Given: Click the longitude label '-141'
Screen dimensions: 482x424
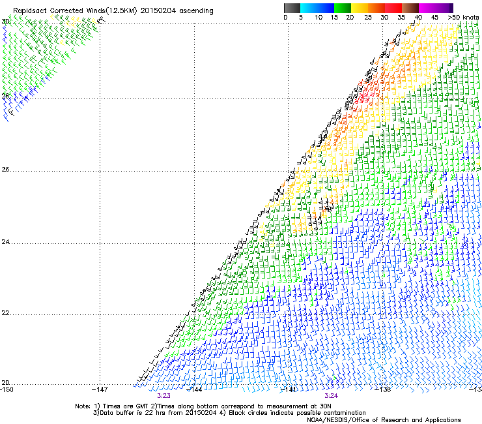Looking at the screenshot, I should (x=289, y=389).
